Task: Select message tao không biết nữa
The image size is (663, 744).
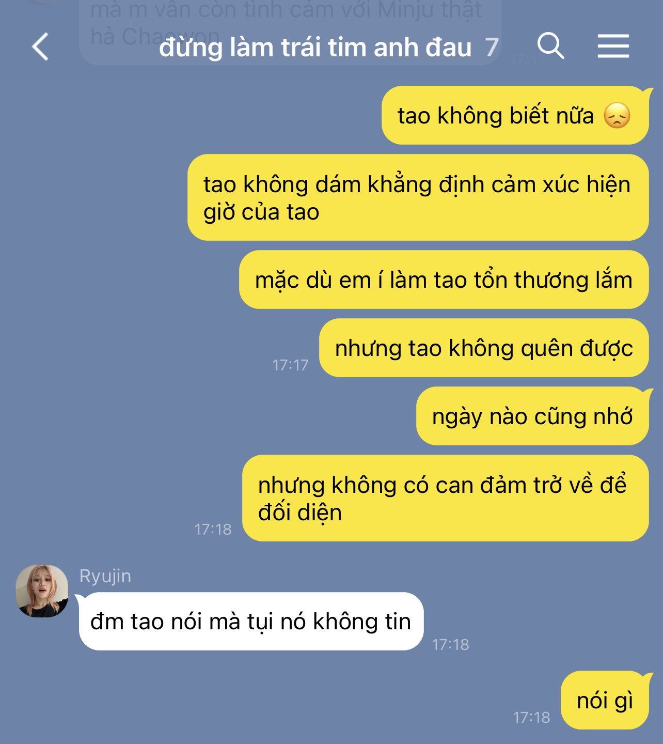Action: pyautogui.click(x=515, y=115)
